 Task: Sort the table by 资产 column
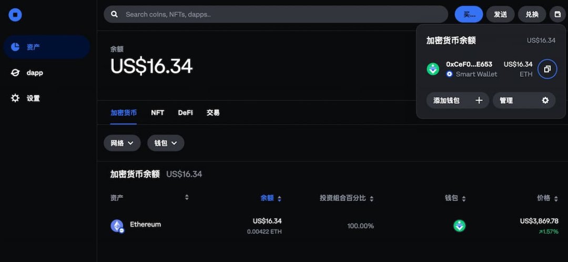click(x=186, y=198)
